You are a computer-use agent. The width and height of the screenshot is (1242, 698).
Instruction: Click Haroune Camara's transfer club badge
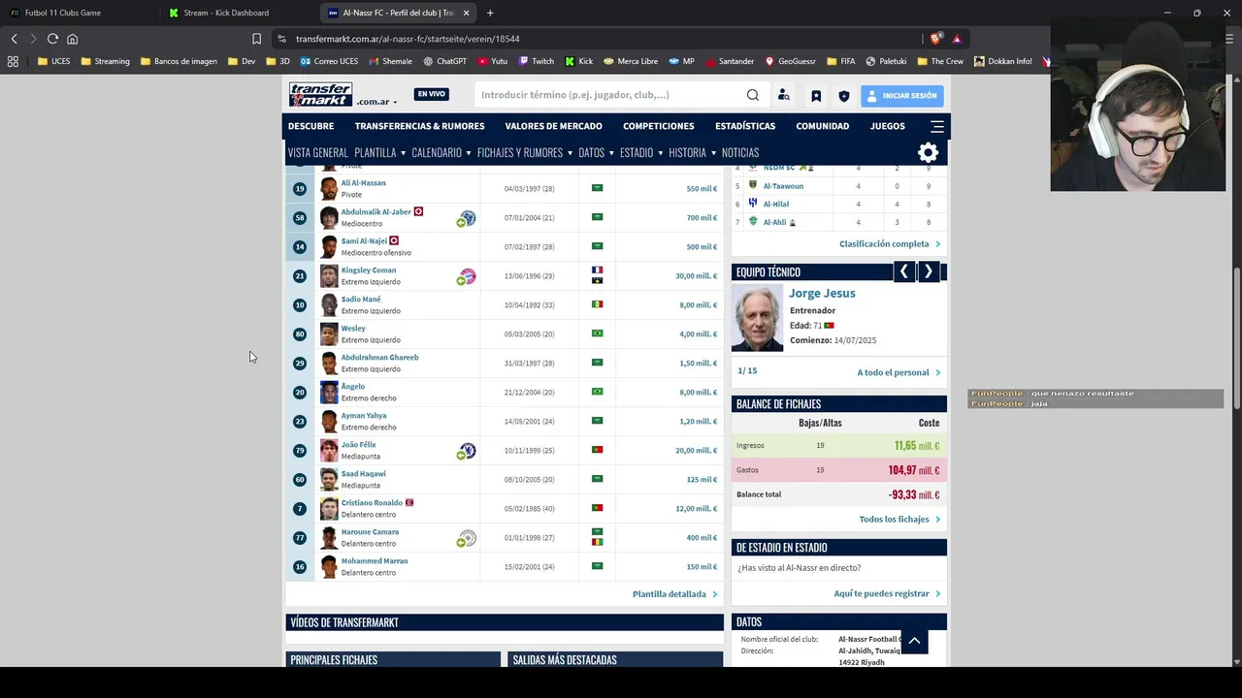[x=467, y=538]
